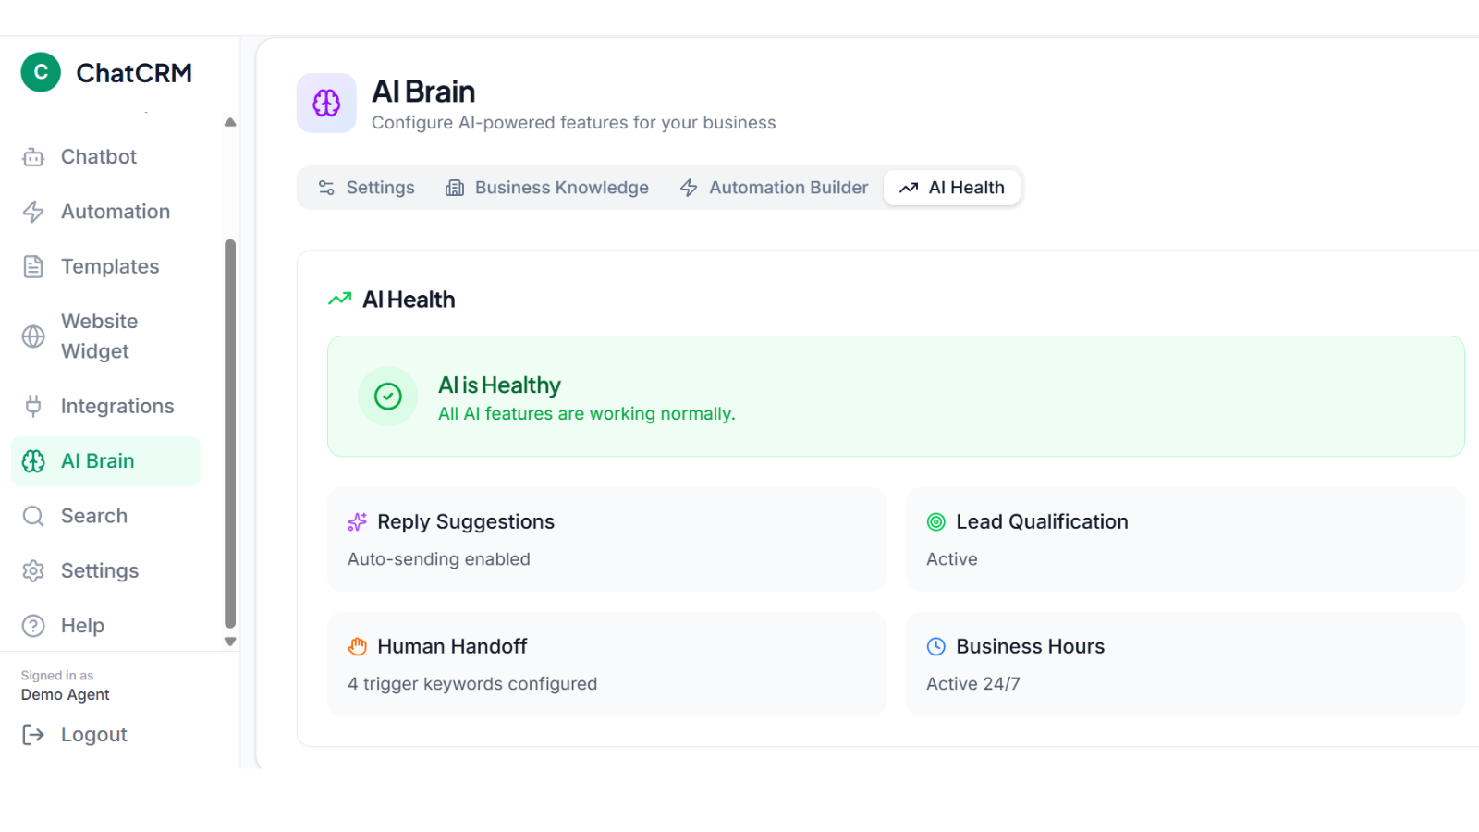Click the Search magnifier icon
The width and height of the screenshot is (1479, 832).
[x=33, y=515]
